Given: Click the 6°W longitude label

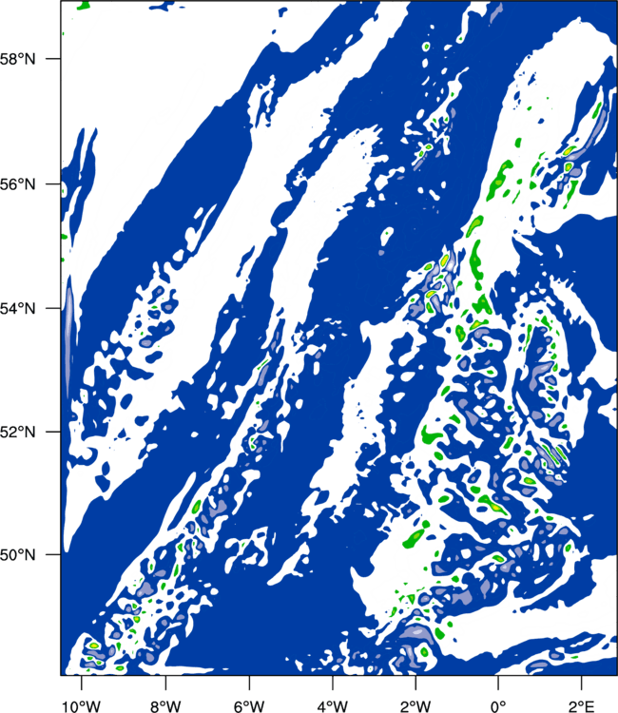Looking at the screenshot, I should [x=249, y=705].
